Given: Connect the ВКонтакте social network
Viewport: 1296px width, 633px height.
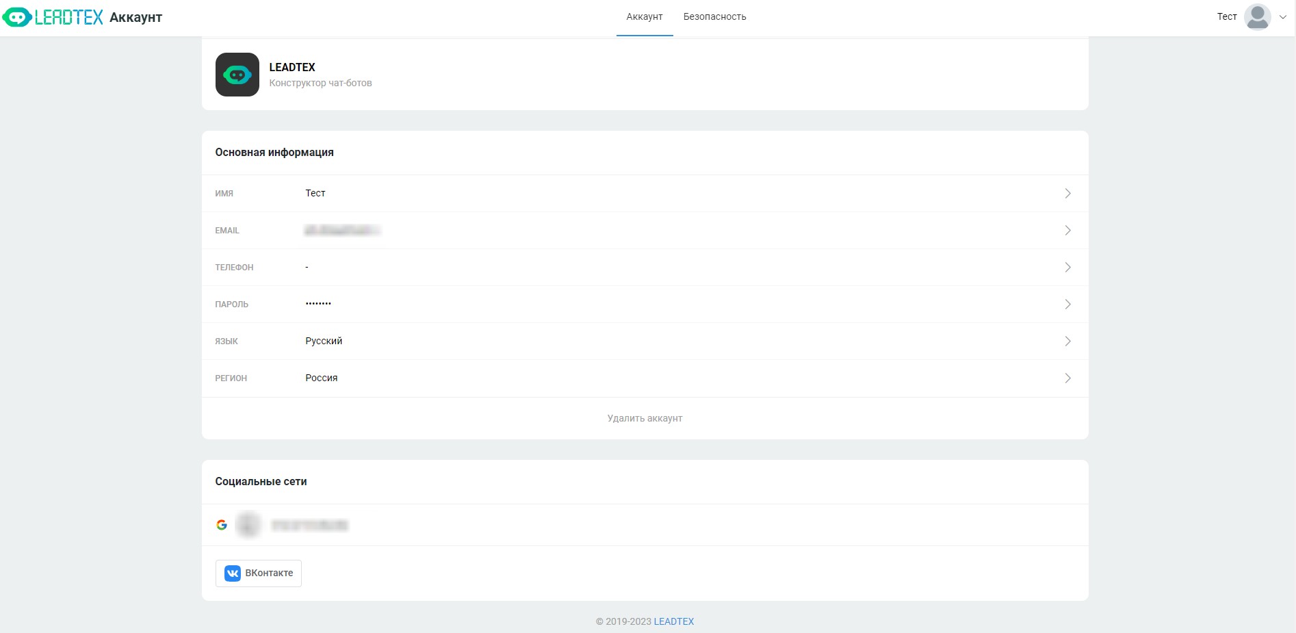Looking at the screenshot, I should (x=259, y=573).
